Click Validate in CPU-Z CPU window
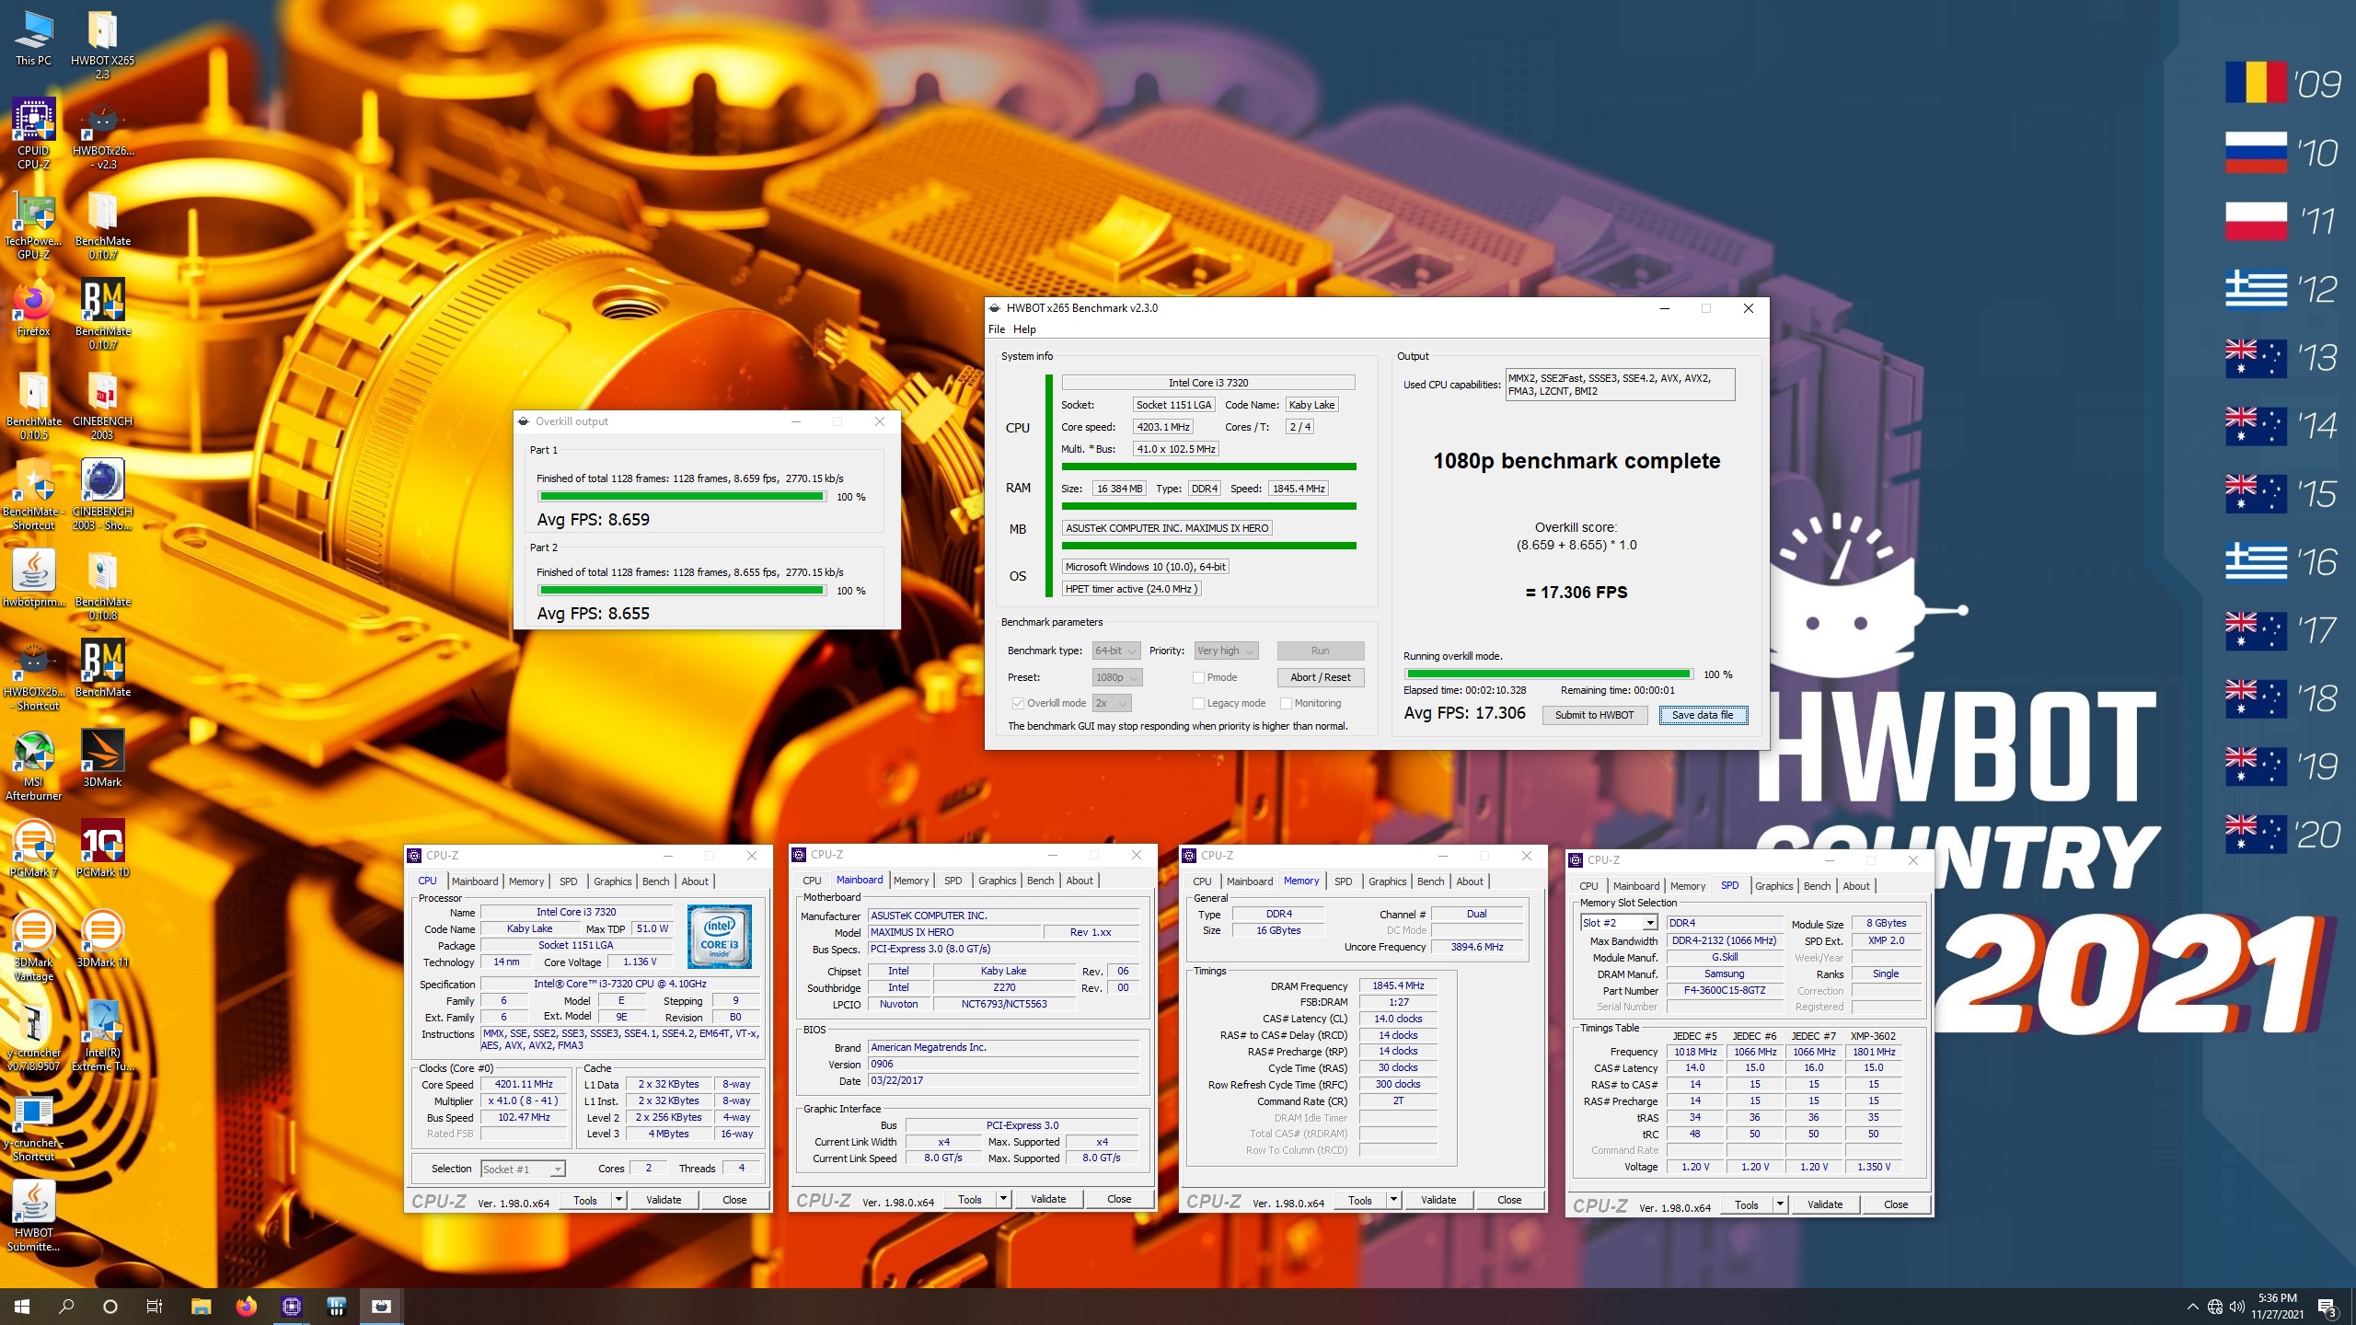This screenshot has height=1325, width=2356. (x=664, y=1200)
